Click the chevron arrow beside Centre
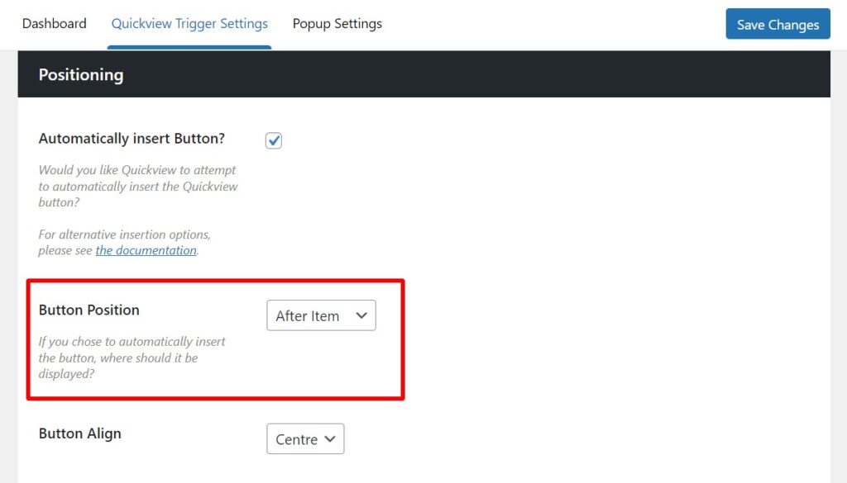 330,439
